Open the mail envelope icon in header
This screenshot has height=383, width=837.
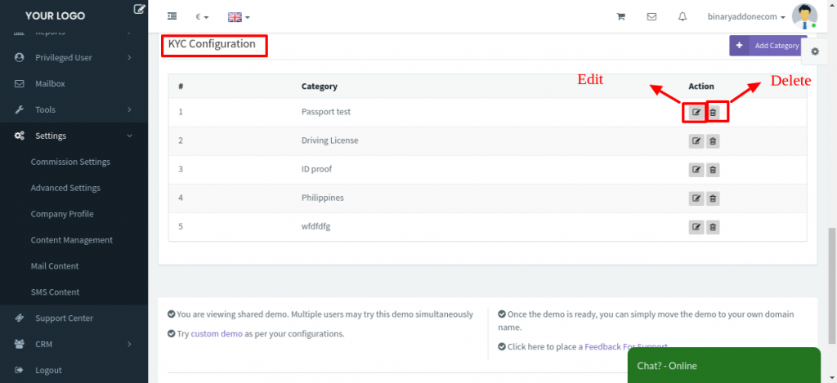[651, 16]
